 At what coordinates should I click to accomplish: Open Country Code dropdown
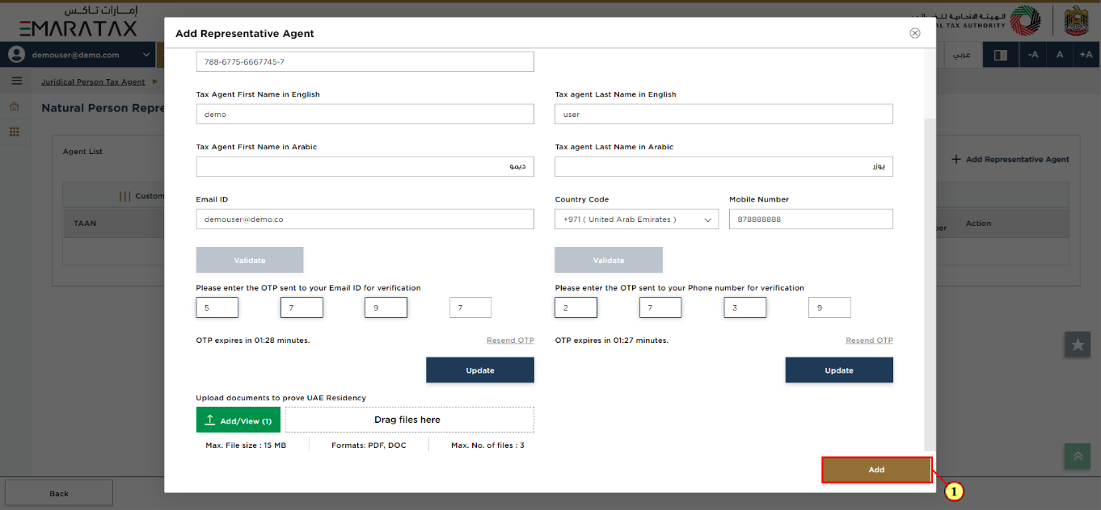click(636, 219)
